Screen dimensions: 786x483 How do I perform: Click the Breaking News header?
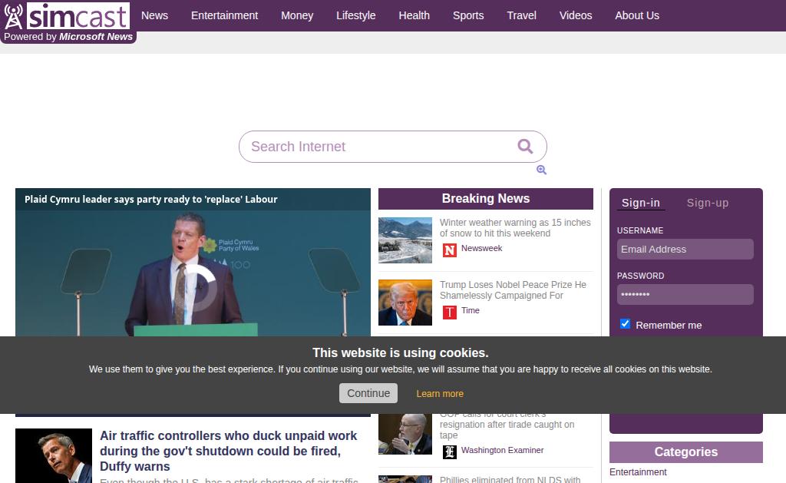click(x=486, y=199)
